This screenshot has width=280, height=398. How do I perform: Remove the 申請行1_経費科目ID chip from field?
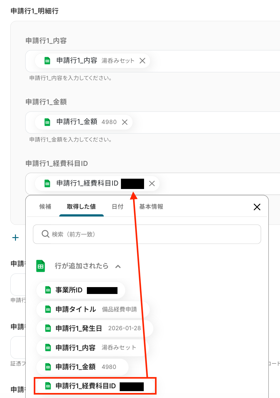(152, 183)
